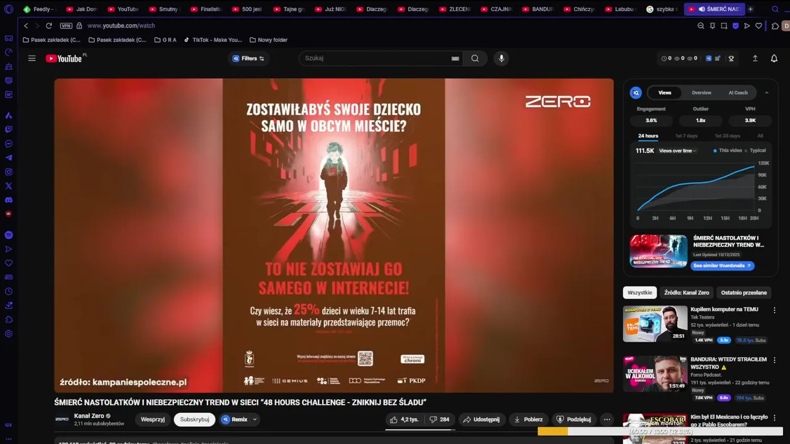Open the heart bookmarks icon in address bar

coord(759,26)
